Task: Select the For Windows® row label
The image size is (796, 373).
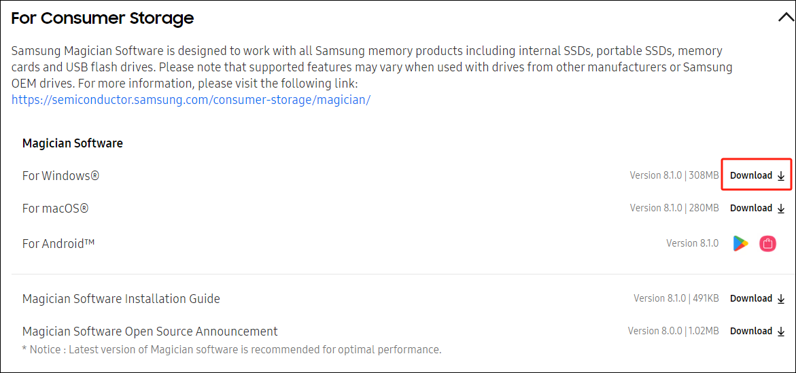Action: click(60, 176)
